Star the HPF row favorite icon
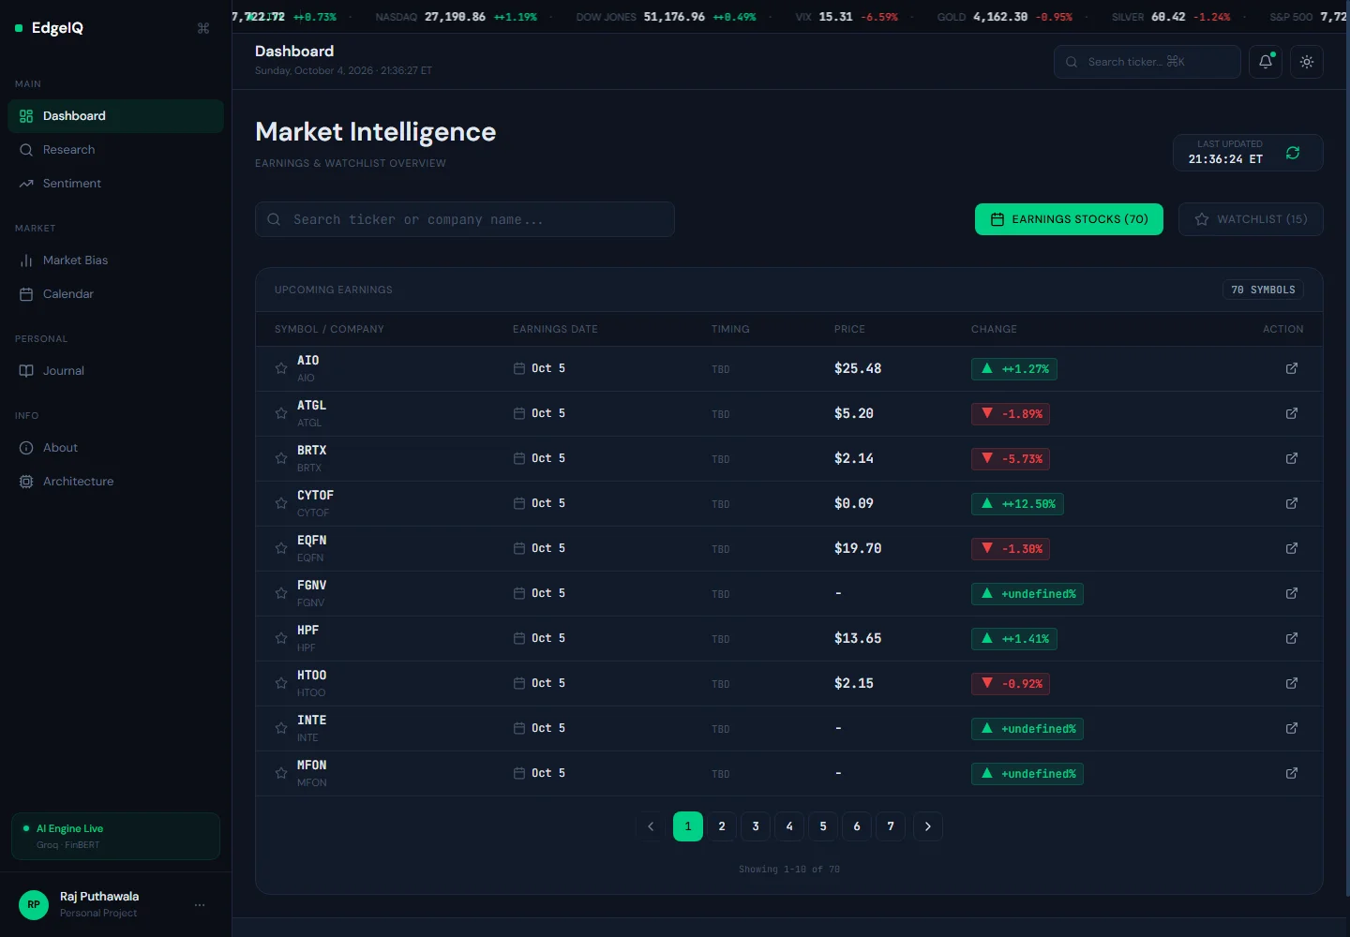 pyautogui.click(x=281, y=638)
